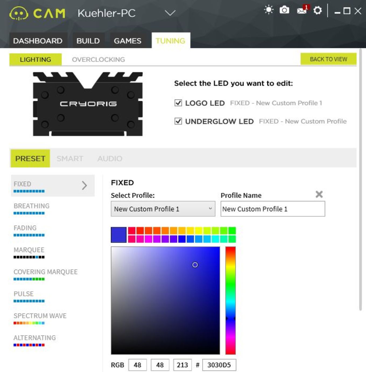Open the GAMES tab

coord(128,41)
